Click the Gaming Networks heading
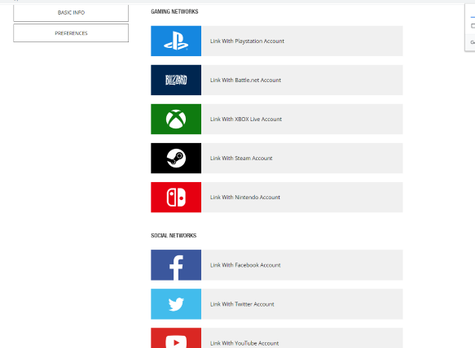 coord(174,11)
